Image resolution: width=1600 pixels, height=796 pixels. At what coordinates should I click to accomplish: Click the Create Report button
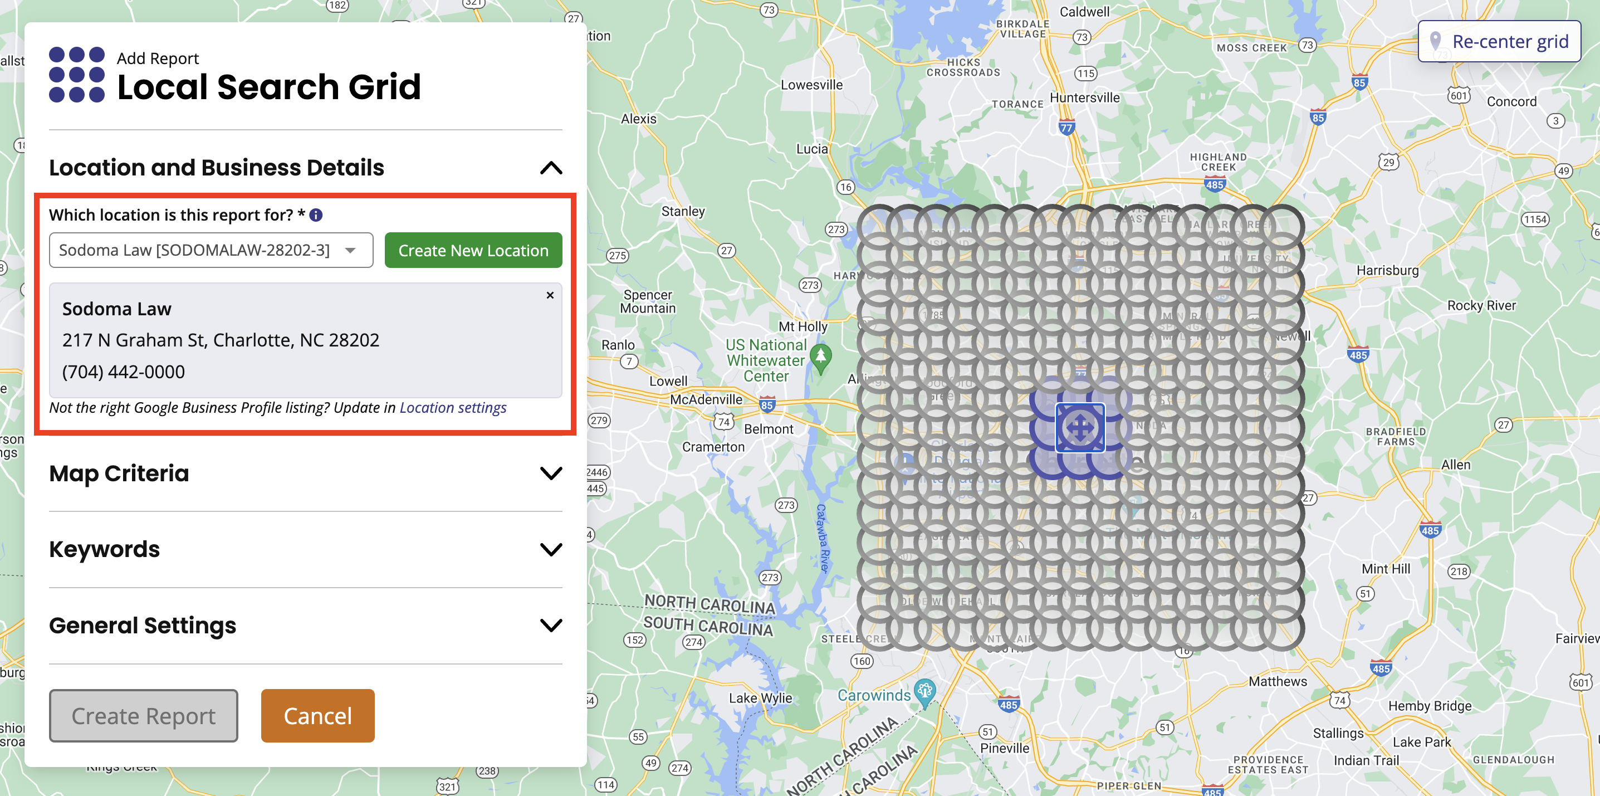(x=144, y=716)
